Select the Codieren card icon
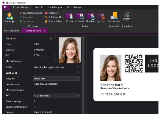This screenshot has width=160, height=114. (x=80, y=16)
